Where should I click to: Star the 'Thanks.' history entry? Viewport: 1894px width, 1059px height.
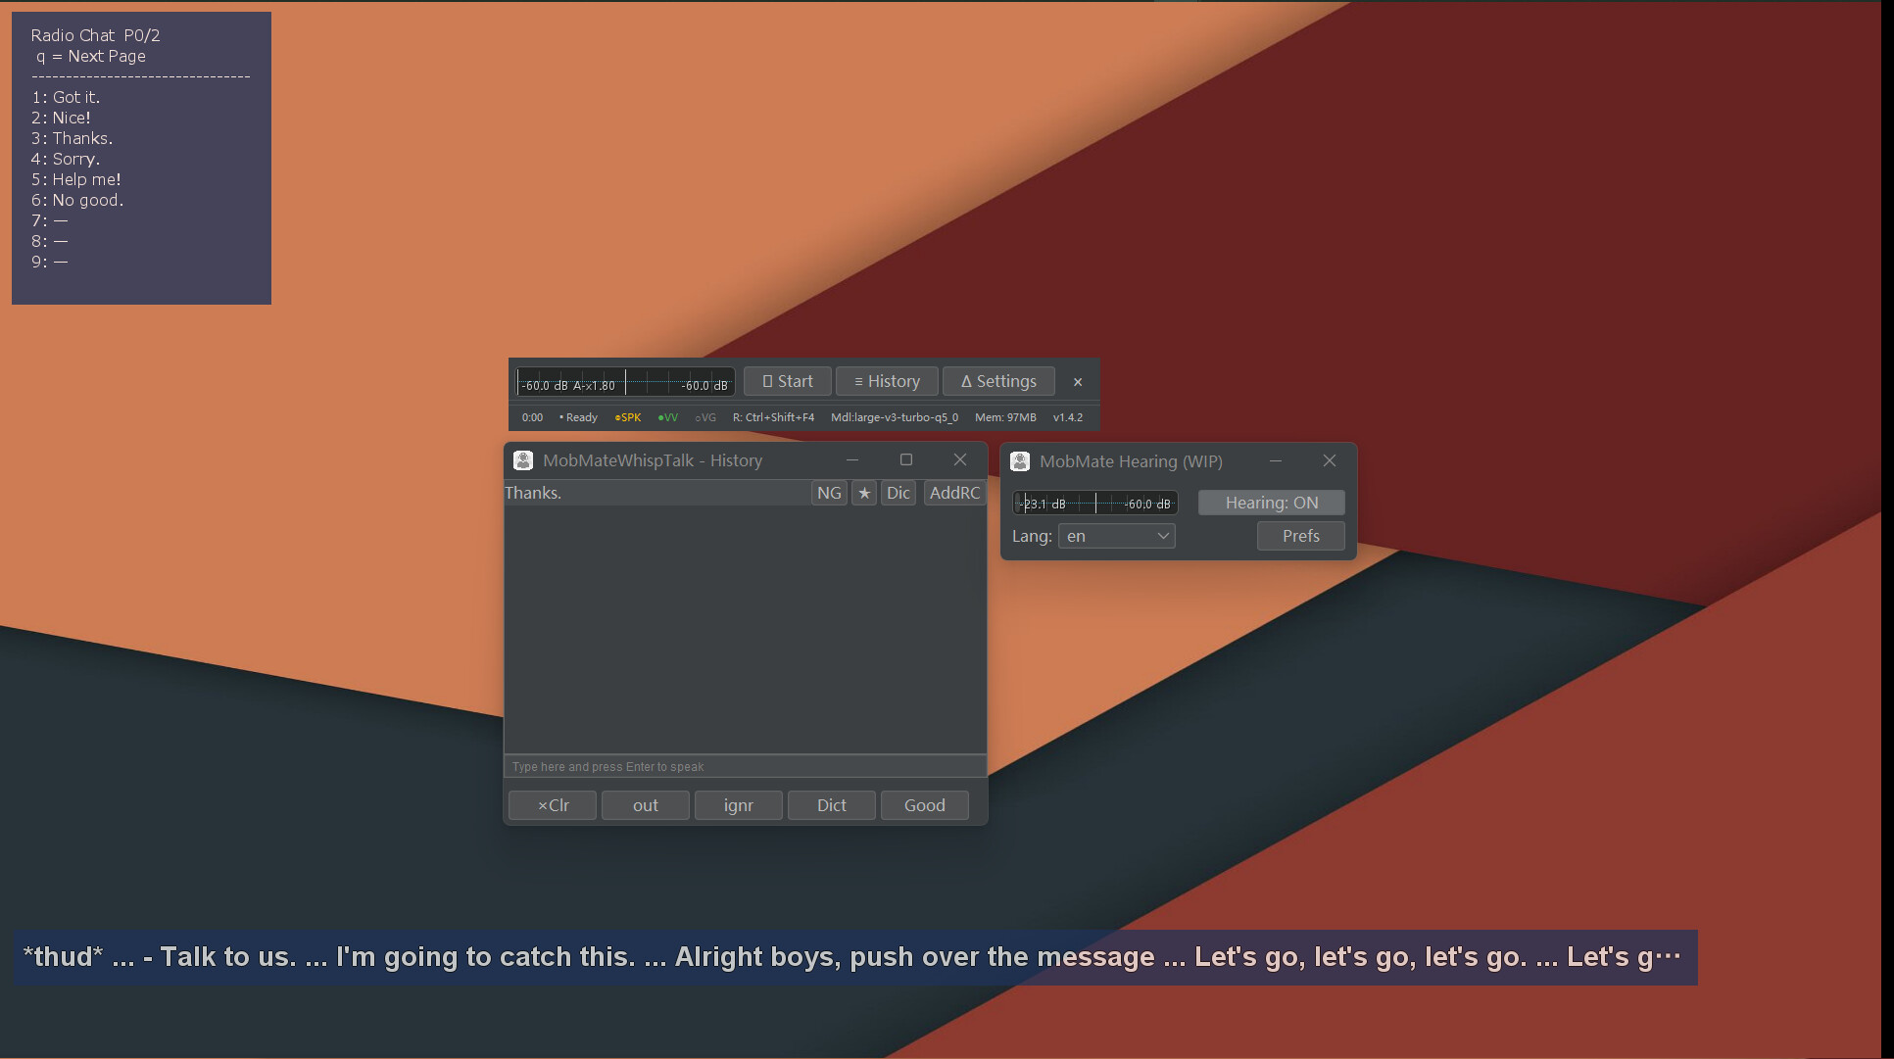(x=863, y=493)
